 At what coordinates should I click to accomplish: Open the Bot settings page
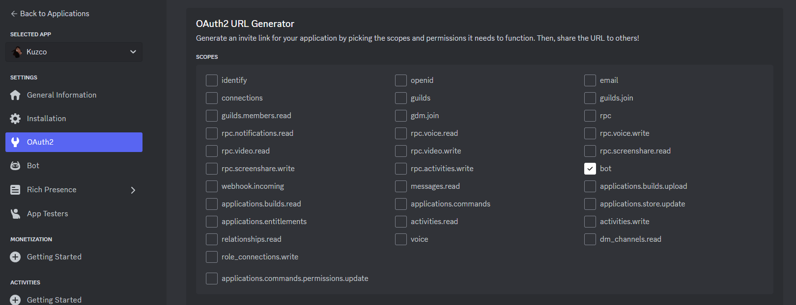click(x=74, y=166)
